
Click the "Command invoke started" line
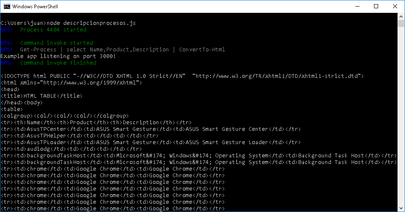point(56,43)
